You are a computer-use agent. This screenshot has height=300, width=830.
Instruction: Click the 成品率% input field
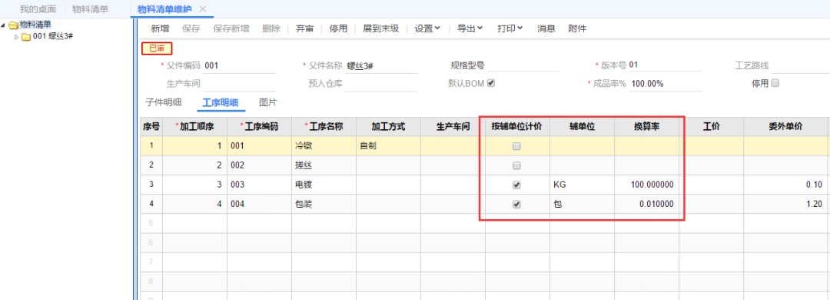(x=665, y=83)
